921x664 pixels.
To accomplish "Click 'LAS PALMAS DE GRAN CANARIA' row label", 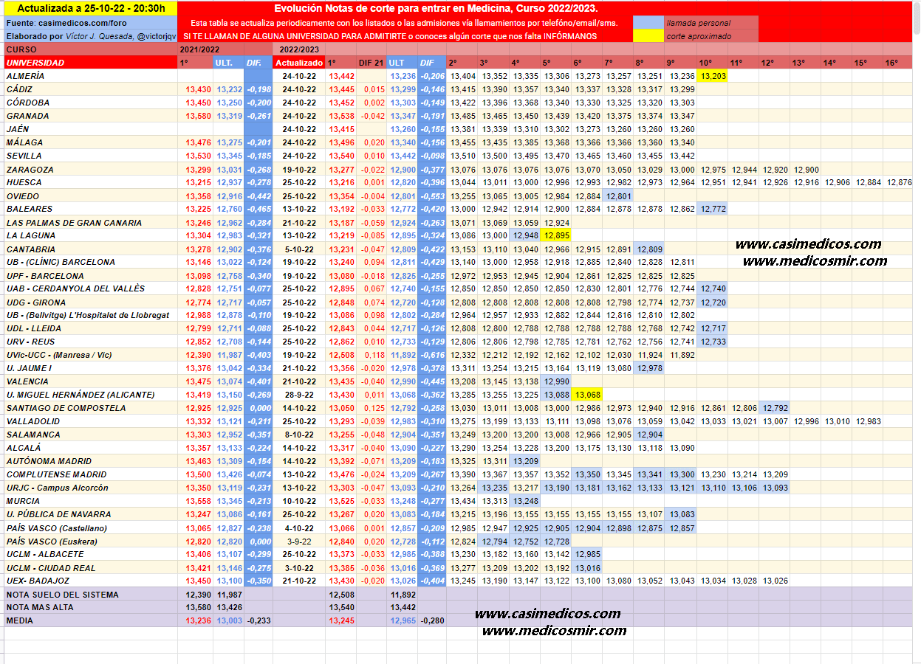I will pos(74,223).
